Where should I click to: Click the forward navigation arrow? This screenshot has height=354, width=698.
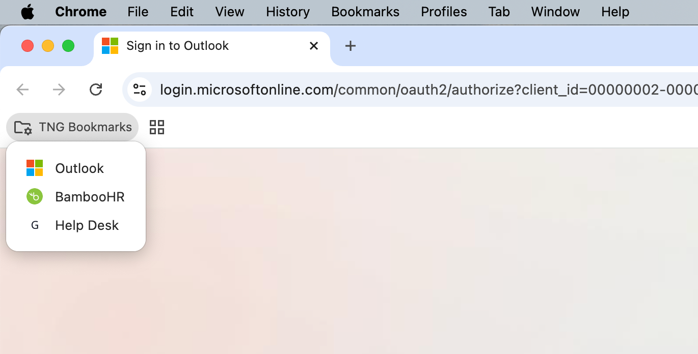(59, 90)
